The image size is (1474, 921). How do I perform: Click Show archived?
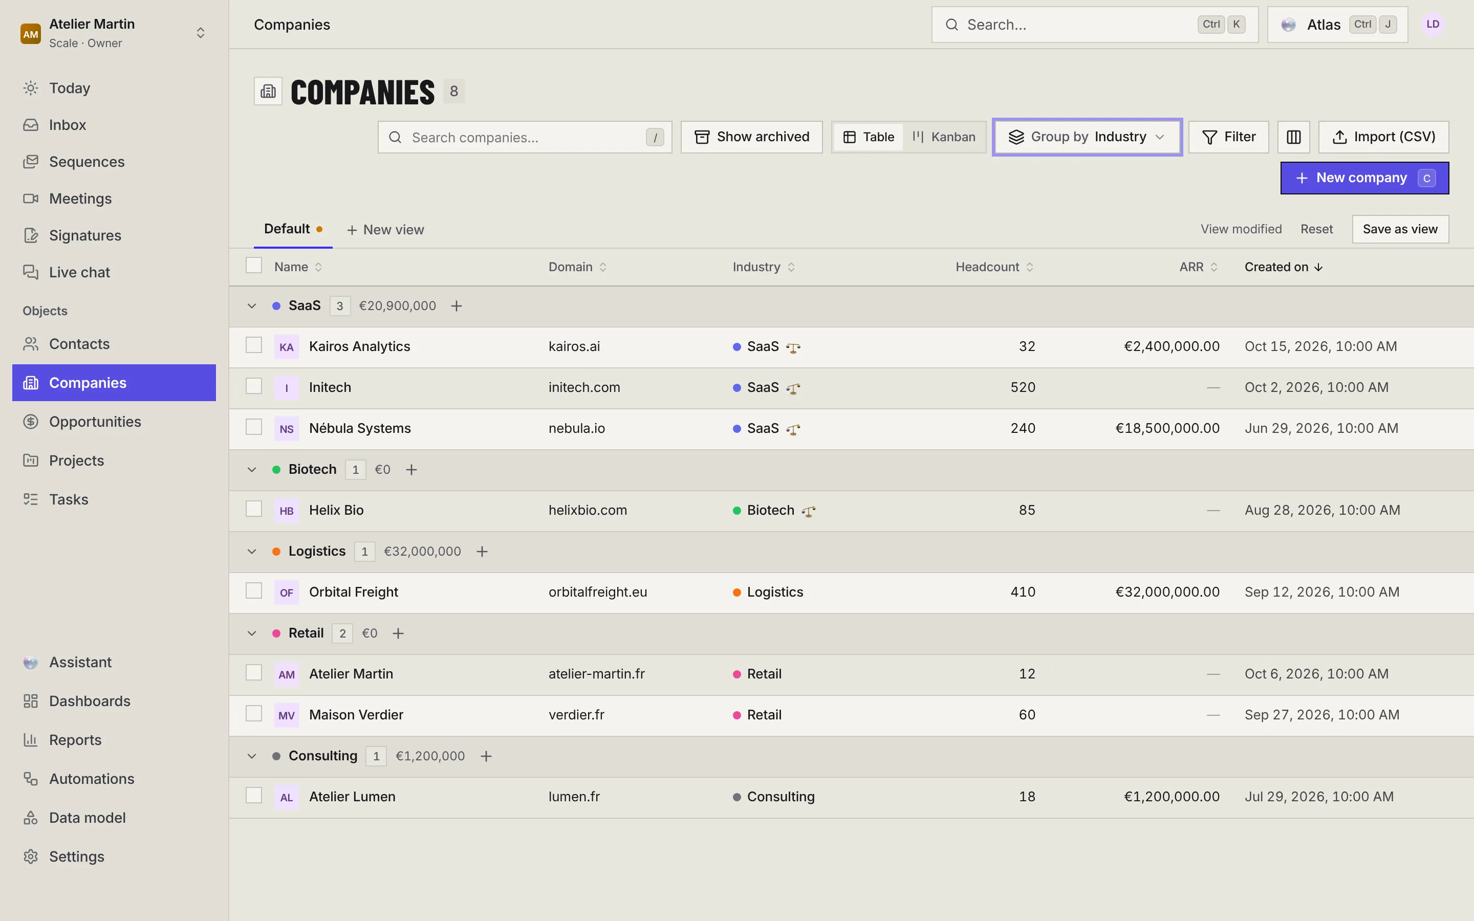coord(751,137)
